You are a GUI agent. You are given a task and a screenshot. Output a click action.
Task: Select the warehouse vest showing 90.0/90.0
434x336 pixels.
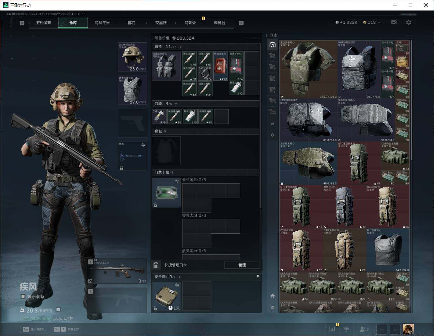pyautogui.click(x=366, y=120)
